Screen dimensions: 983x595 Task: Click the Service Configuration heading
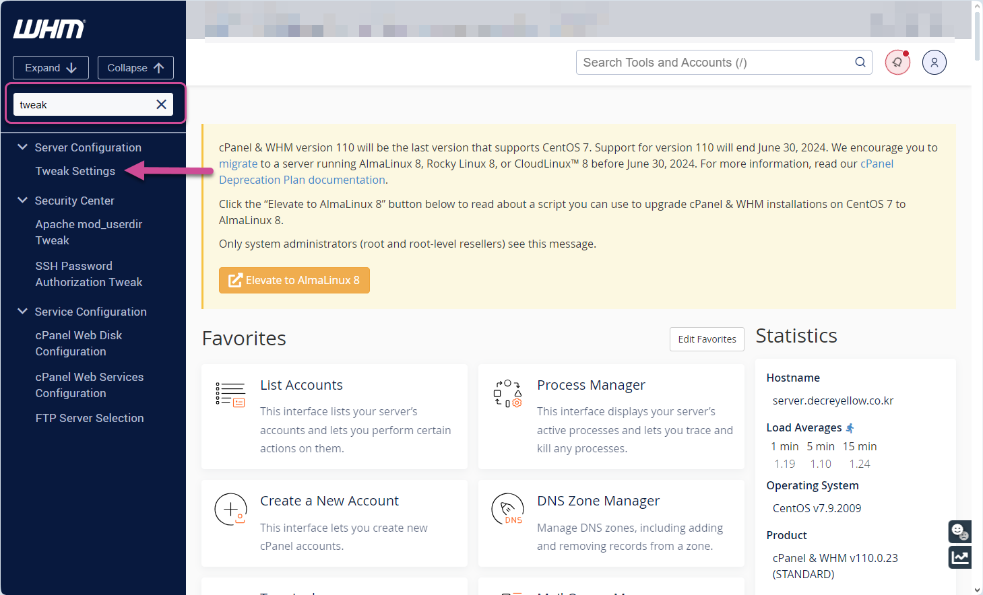click(x=91, y=312)
